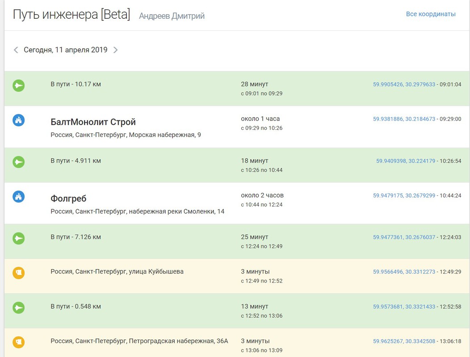The height and width of the screenshot is (357, 470).
Task: Click the address улица Куйбышева
Action: (x=117, y=272)
